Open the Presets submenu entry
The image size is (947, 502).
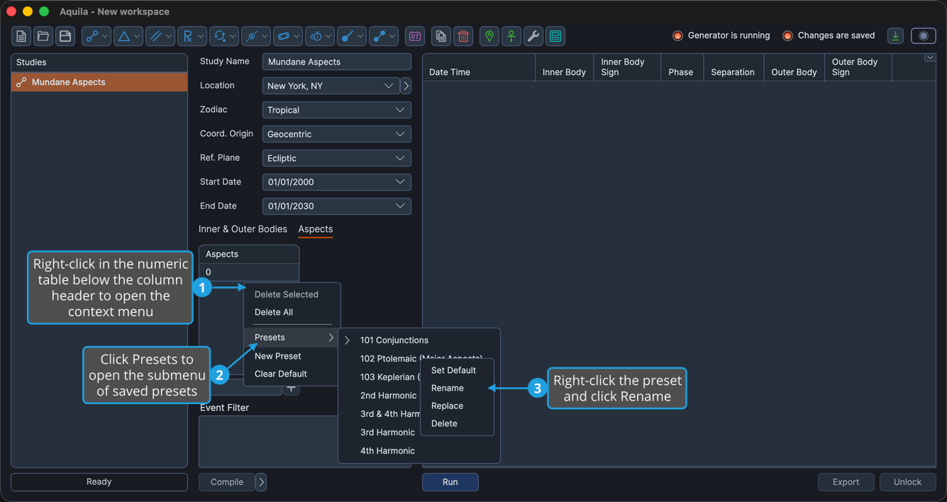click(292, 338)
